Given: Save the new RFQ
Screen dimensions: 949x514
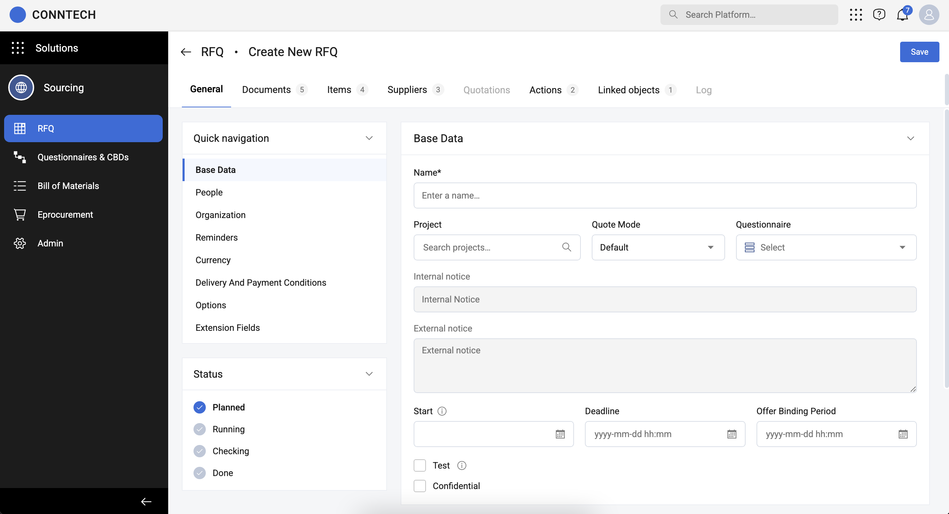Looking at the screenshot, I should [x=919, y=52].
